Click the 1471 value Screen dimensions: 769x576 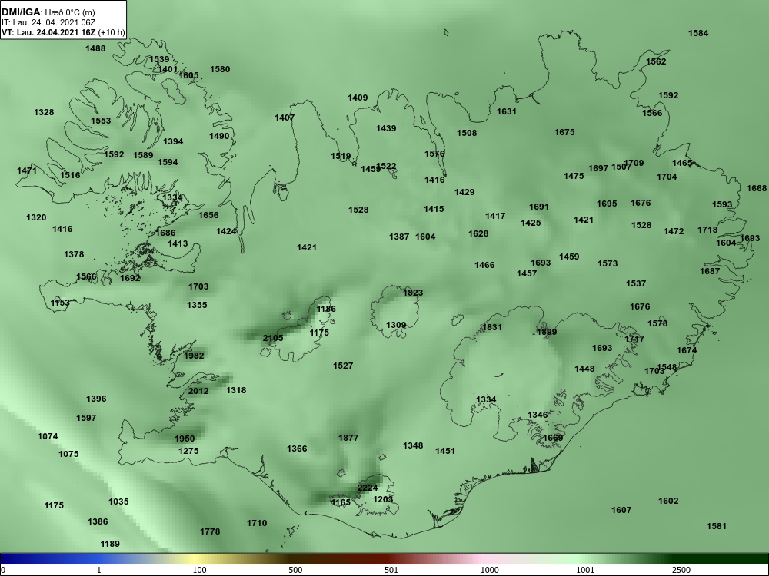[x=27, y=170]
